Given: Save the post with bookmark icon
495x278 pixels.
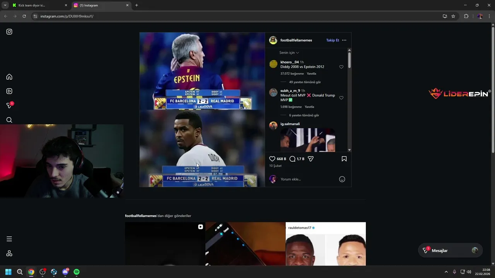Looking at the screenshot, I should 344,159.
